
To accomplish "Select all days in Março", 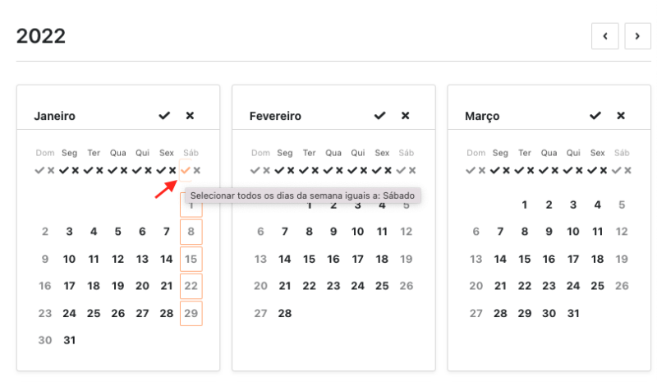I will [595, 116].
